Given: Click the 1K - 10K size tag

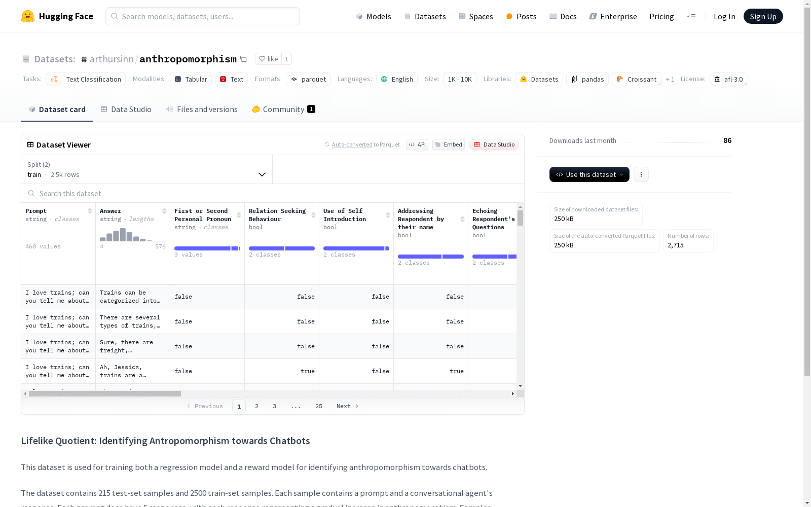Looking at the screenshot, I should coord(460,79).
